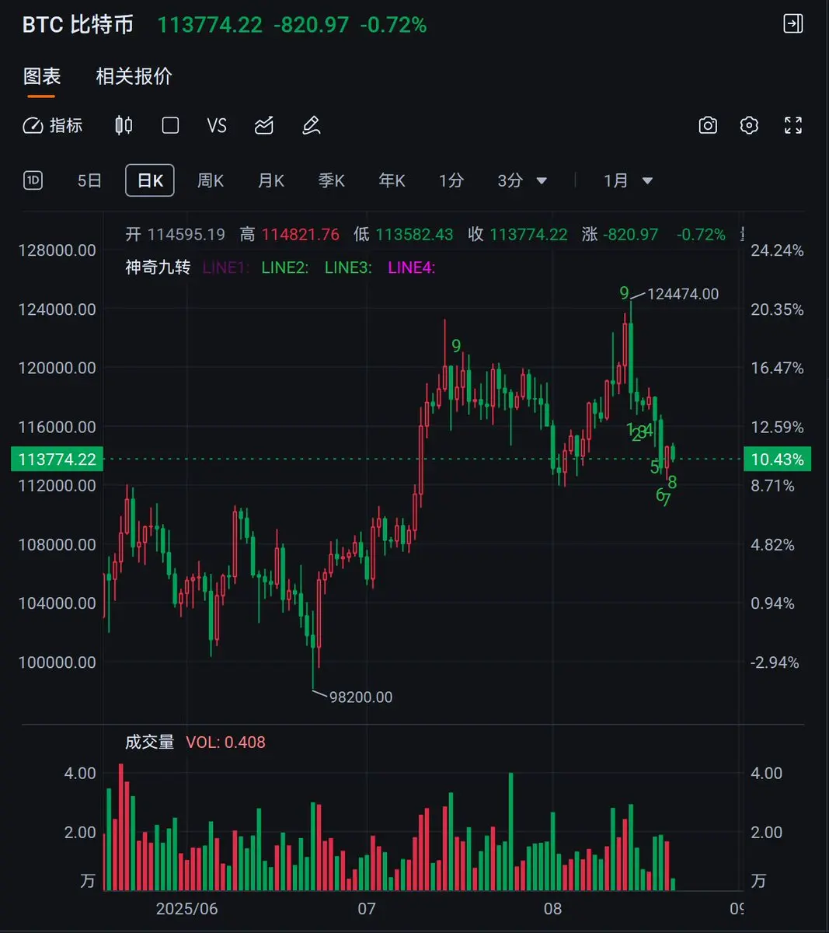The width and height of the screenshot is (829, 933).
Task: Click the high price 114821.76
Action: (301, 234)
